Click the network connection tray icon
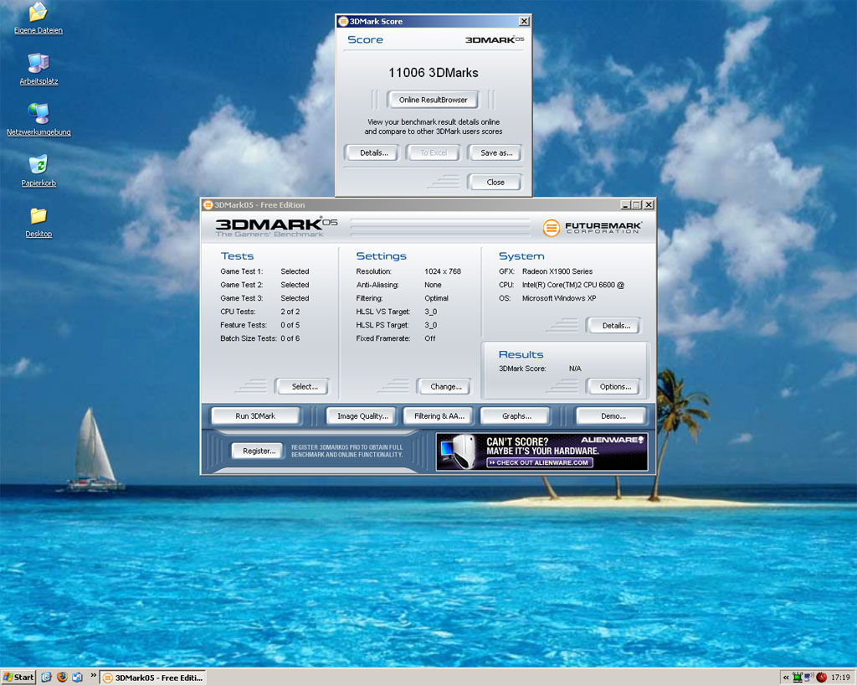The width and height of the screenshot is (857, 686). tap(809, 678)
